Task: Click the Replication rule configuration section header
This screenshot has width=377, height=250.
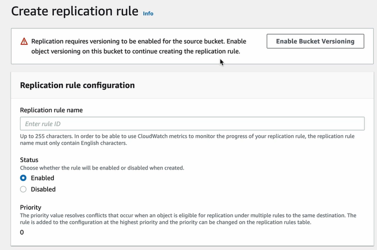Action: pyautogui.click(x=77, y=85)
